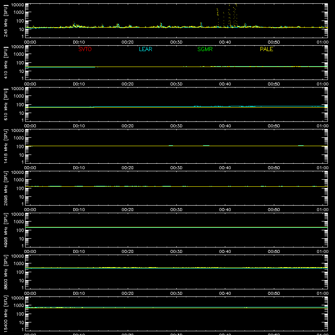Click 01:00 time tick under 4995 MHz plot
Screen dimensions: 335x335
click(322, 252)
